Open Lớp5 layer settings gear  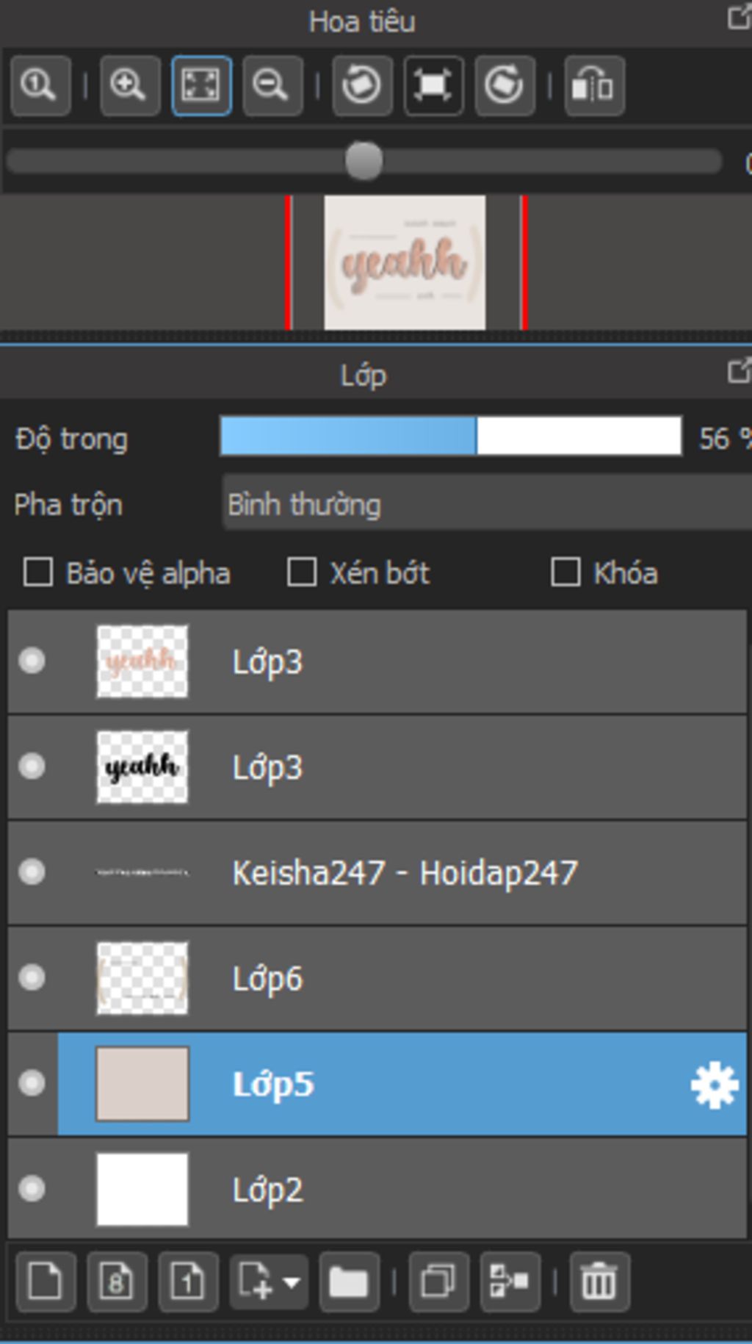click(714, 1085)
